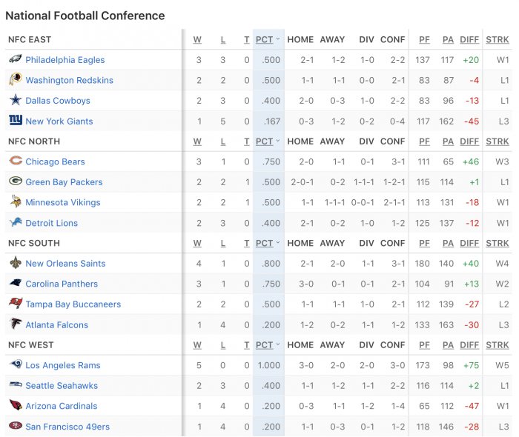Open San Francisco 49ers team link
This screenshot has width=519, height=437.
pyautogui.click(x=67, y=427)
